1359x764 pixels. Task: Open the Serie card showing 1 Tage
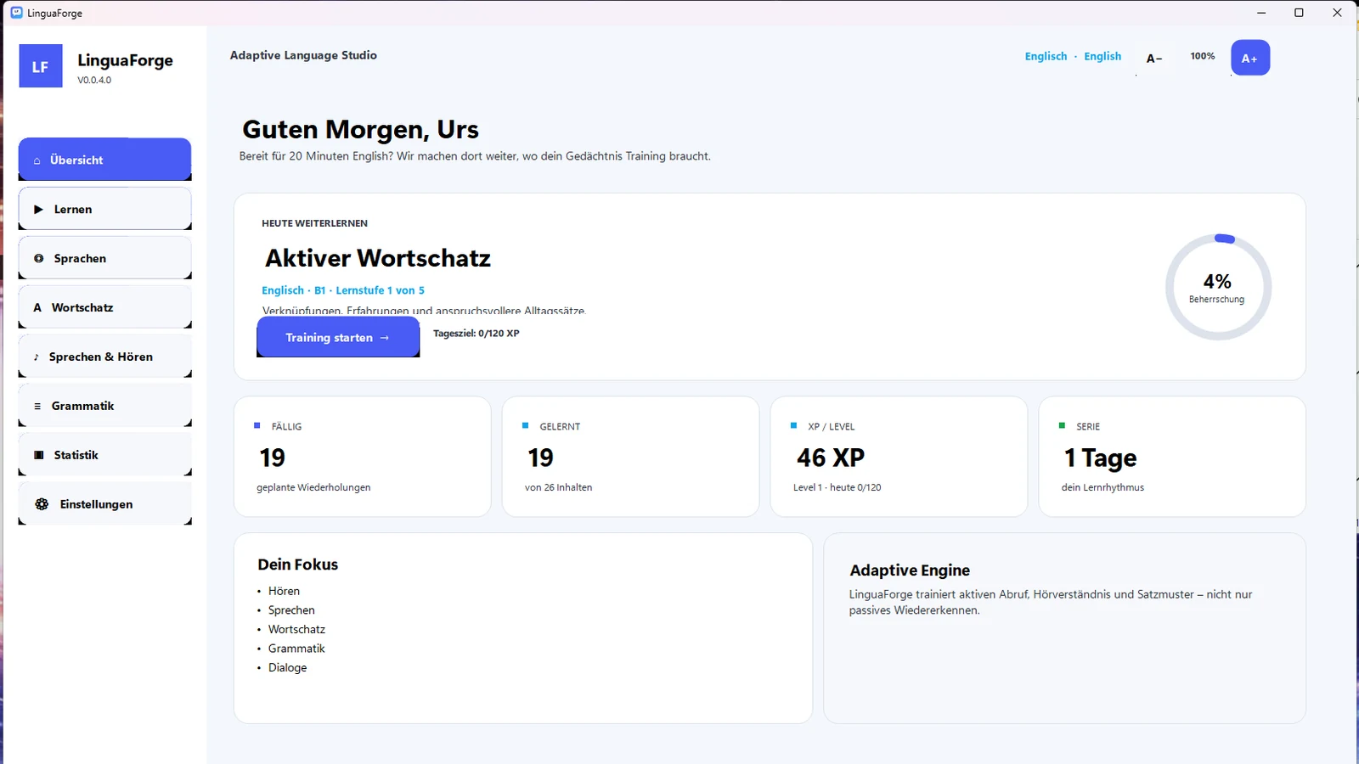[x=1172, y=457]
